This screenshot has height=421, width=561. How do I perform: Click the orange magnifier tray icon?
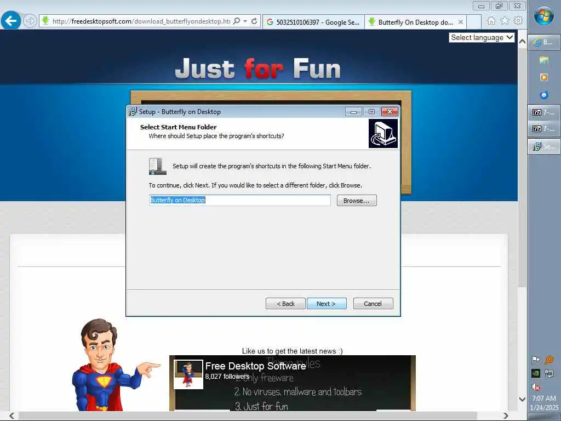click(549, 360)
